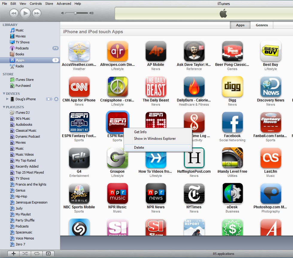
Task: Select the Allrecipes.com Dinner Spinner app icon
Action: tap(118, 51)
